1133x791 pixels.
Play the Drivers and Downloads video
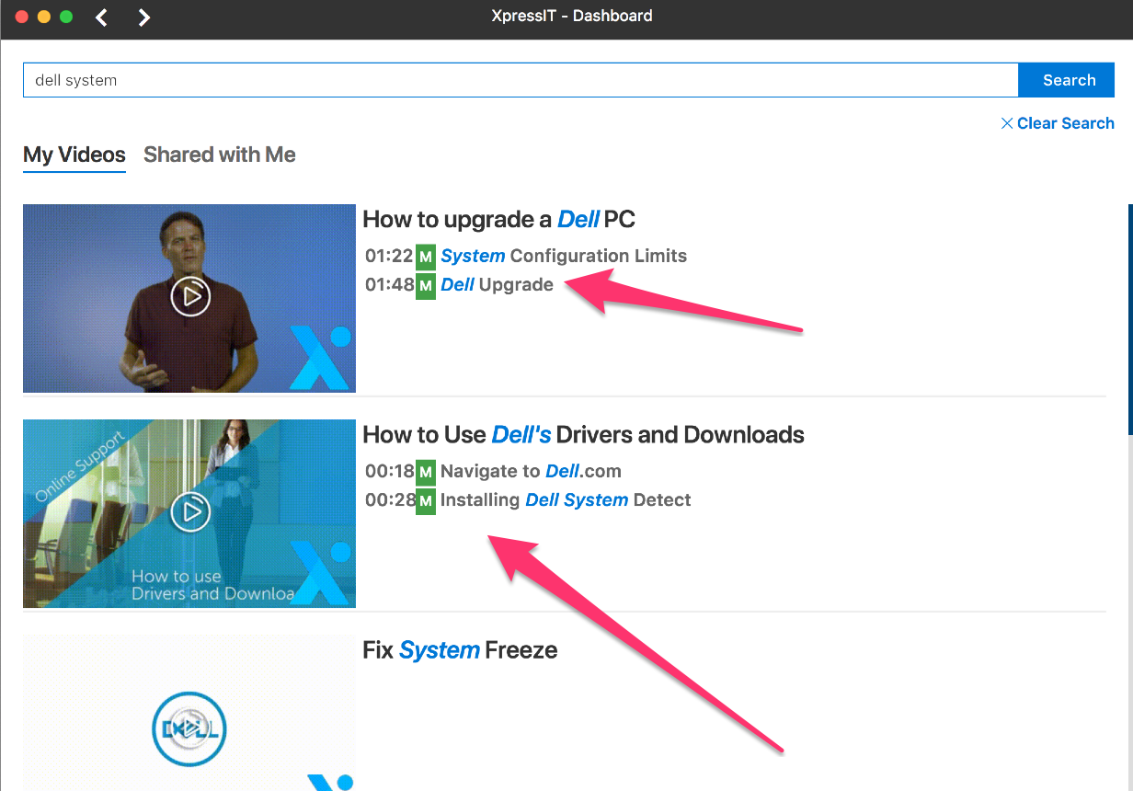(190, 511)
